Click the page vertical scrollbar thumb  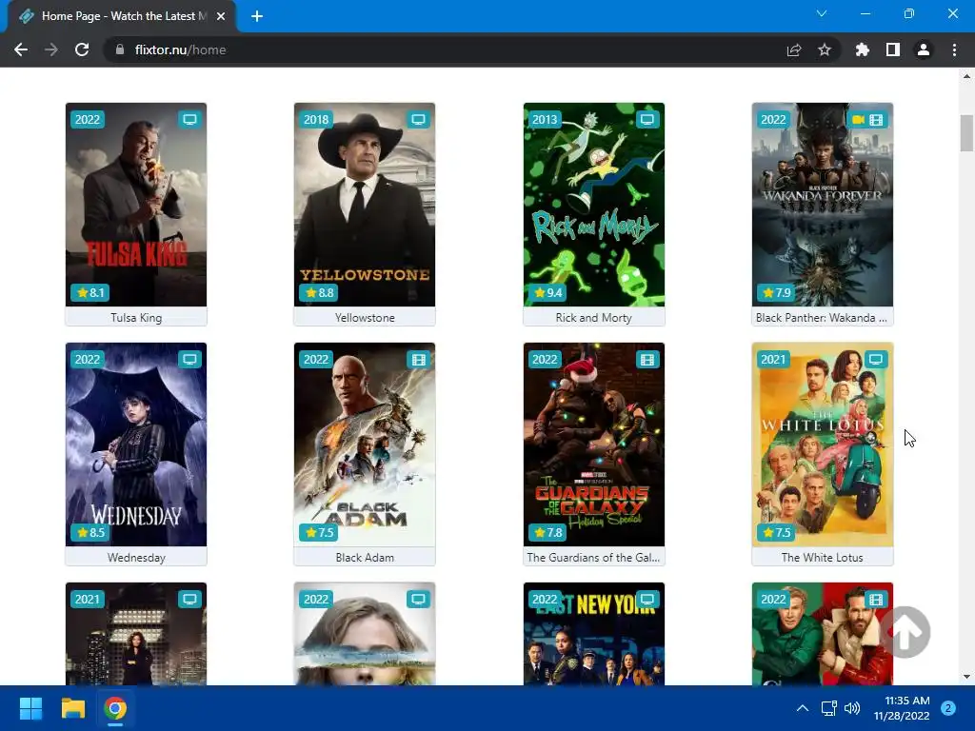(966, 133)
